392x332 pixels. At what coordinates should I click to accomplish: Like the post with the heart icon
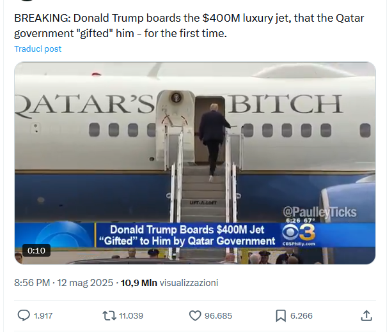pos(196,315)
